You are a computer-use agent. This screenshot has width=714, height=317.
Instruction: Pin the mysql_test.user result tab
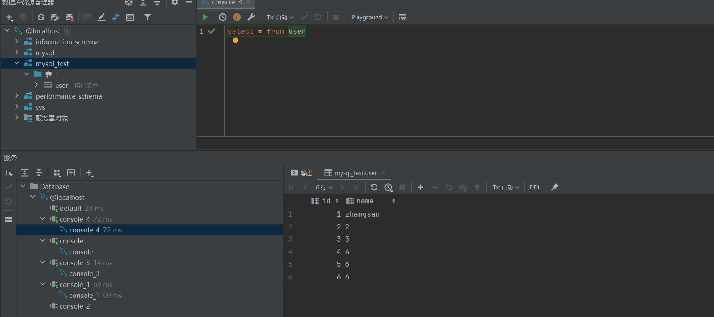tap(555, 187)
